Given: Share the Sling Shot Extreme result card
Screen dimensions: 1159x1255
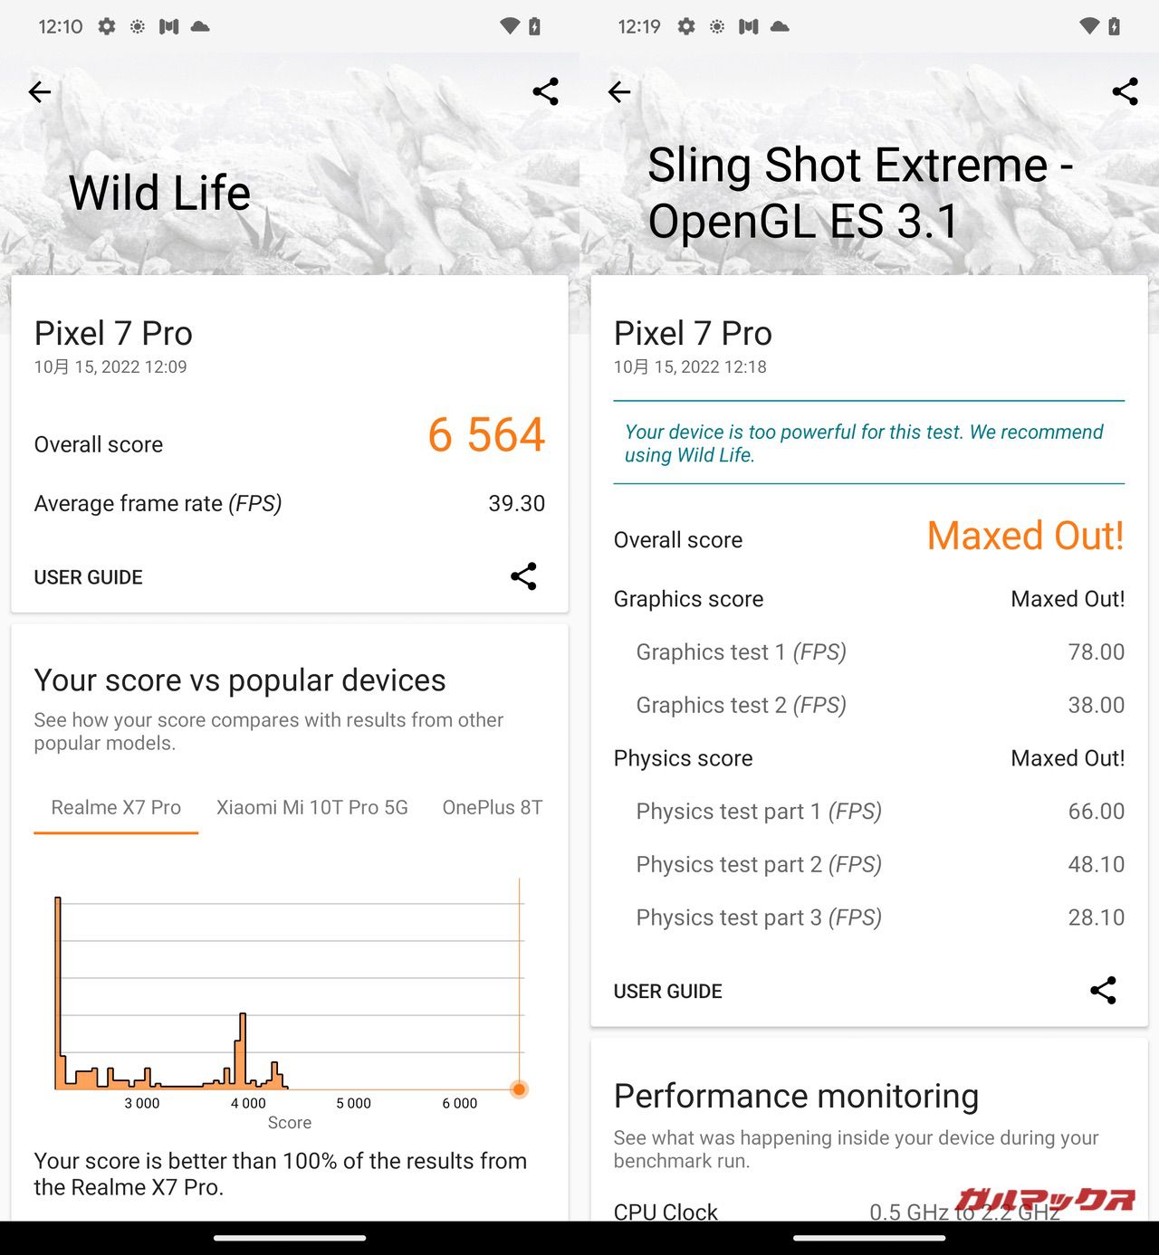Looking at the screenshot, I should pos(1103,991).
